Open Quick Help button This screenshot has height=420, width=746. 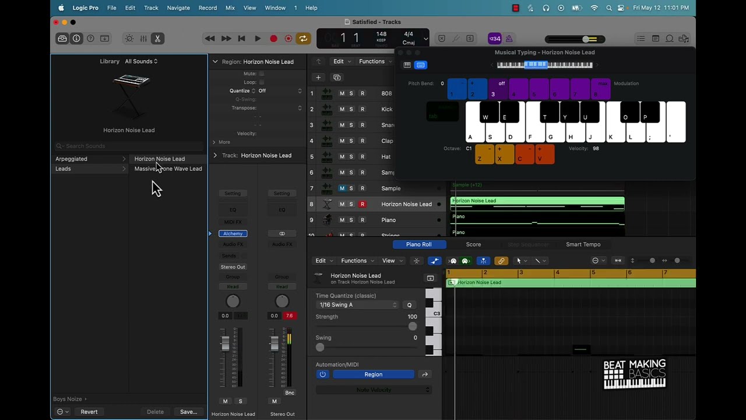tap(90, 38)
